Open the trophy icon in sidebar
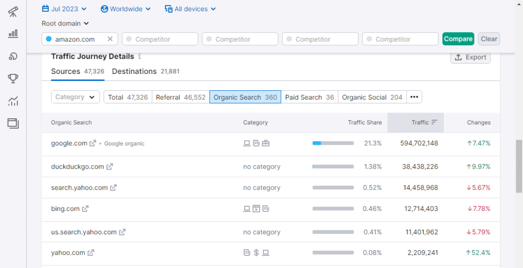Image resolution: width=523 pixels, height=268 pixels. click(x=13, y=78)
